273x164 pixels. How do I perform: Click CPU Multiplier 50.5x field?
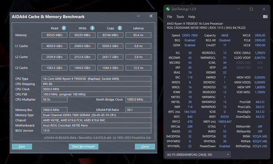55,99
